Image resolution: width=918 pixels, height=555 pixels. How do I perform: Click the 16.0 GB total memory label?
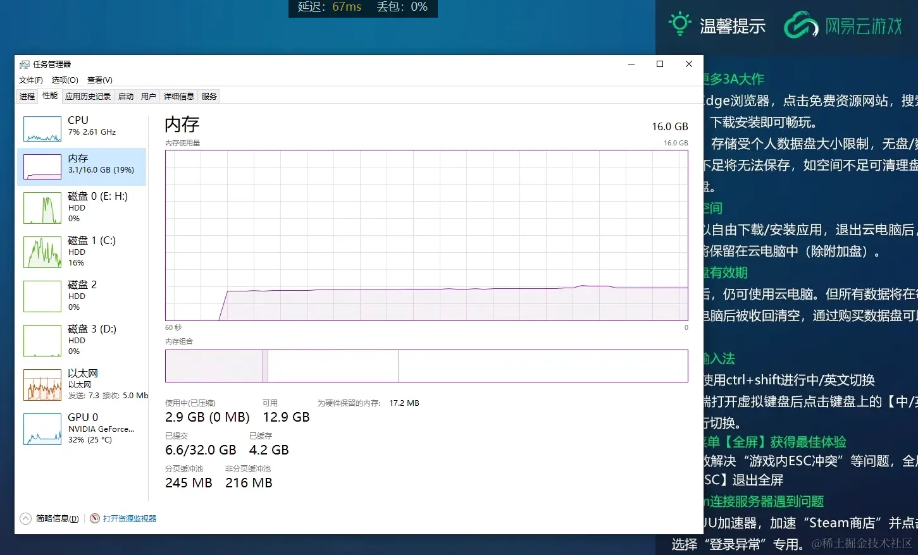670,126
